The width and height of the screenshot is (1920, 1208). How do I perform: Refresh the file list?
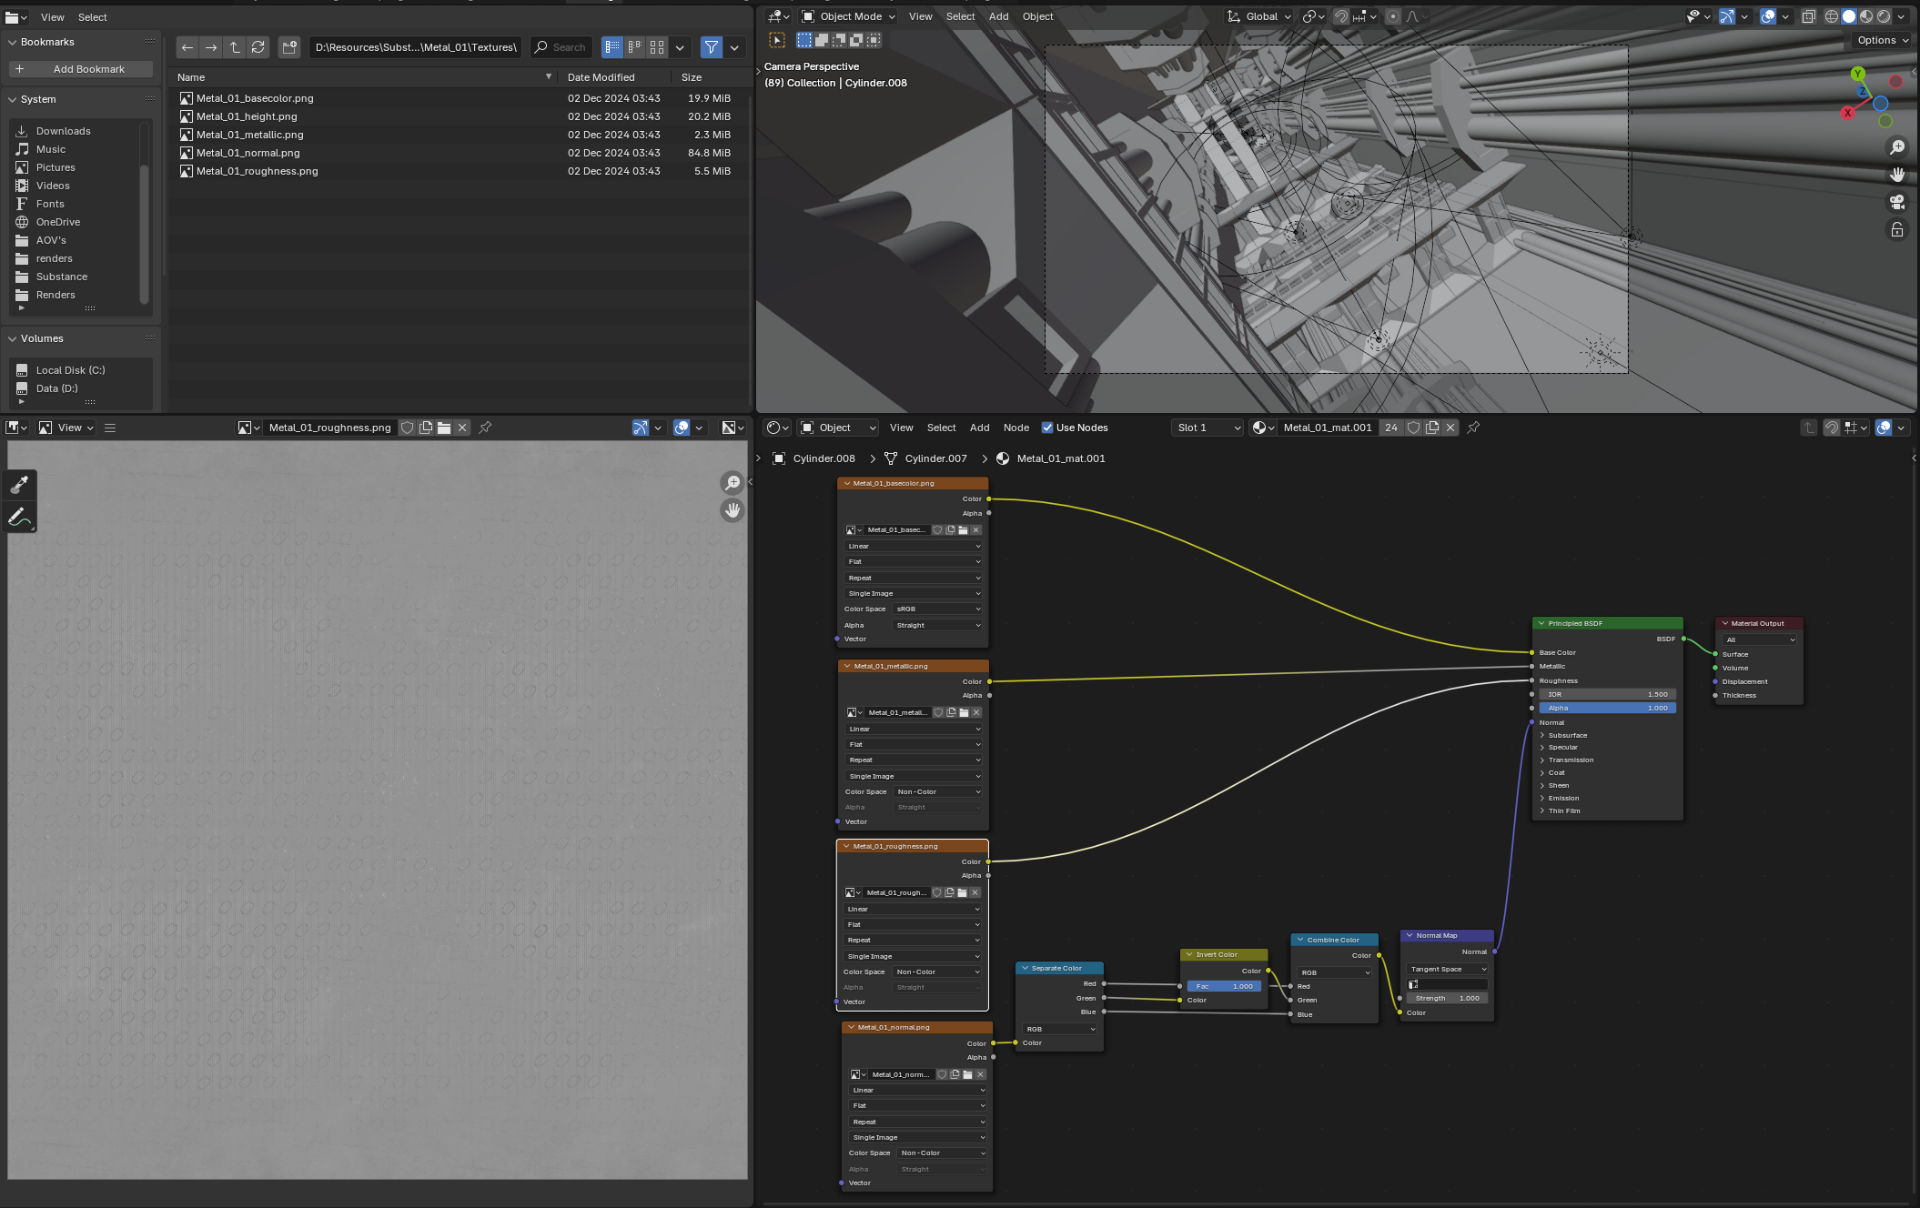tap(258, 46)
